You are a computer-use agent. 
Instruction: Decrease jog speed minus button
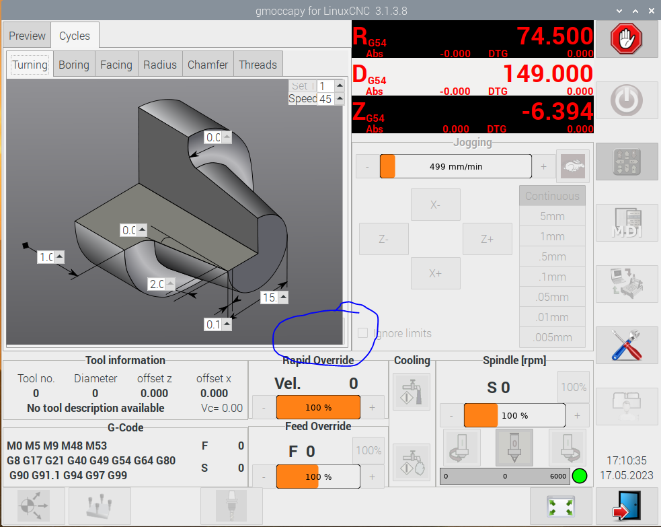(x=367, y=166)
